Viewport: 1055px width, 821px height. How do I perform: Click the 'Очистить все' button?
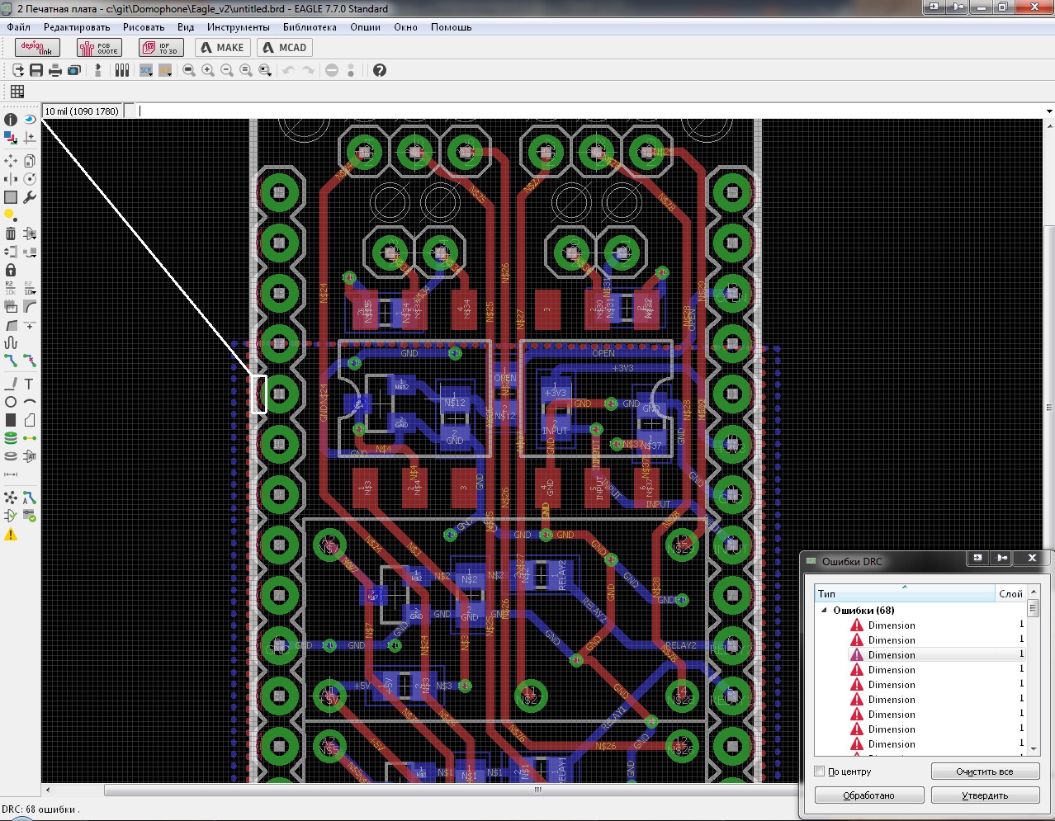pos(984,771)
